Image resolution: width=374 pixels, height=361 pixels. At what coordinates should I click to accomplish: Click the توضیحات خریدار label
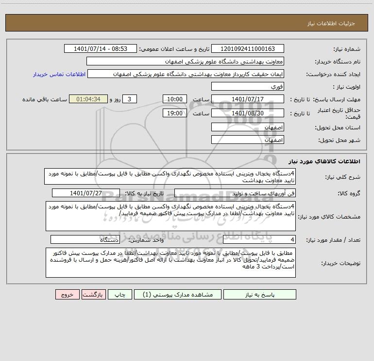tap(340, 264)
